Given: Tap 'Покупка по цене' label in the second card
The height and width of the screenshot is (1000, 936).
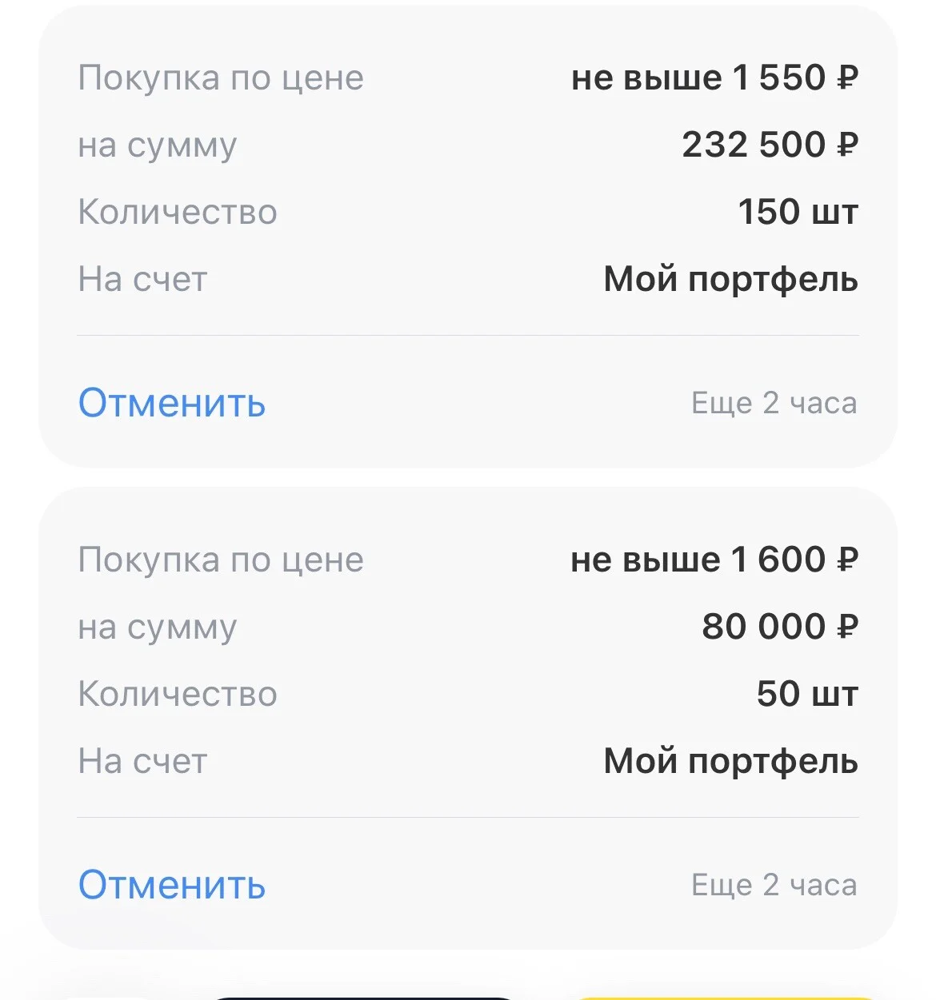Looking at the screenshot, I should click(x=221, y=560).
